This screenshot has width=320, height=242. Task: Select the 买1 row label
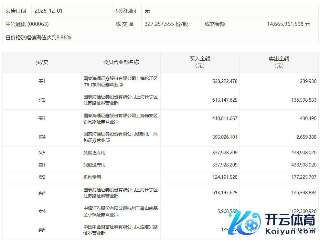coord(42,81)
